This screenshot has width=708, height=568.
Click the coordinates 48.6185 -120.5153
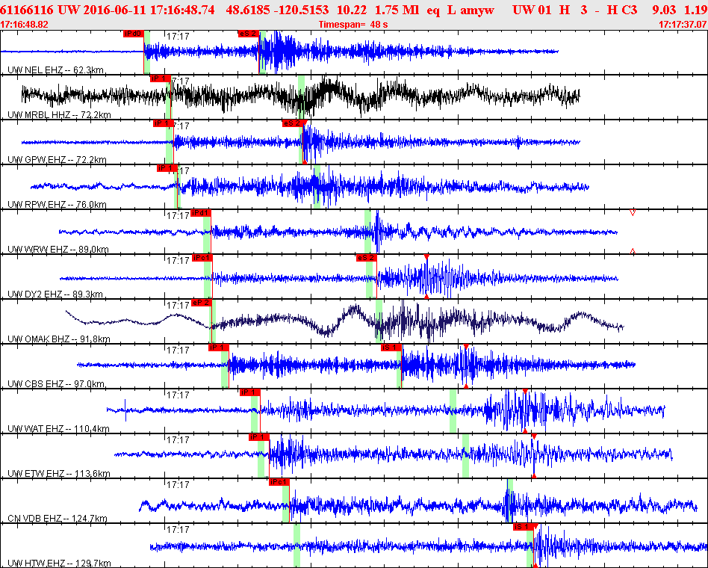(x=277, y=10)
